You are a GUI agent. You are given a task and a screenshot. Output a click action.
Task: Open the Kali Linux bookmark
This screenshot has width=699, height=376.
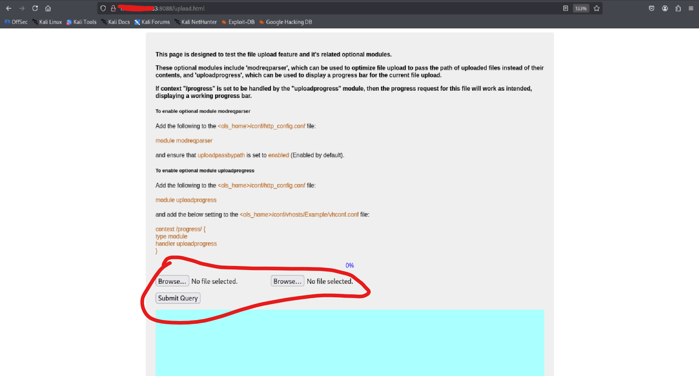[47, 22]
